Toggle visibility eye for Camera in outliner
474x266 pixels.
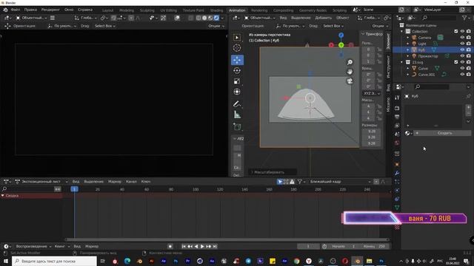coord(462,38)
